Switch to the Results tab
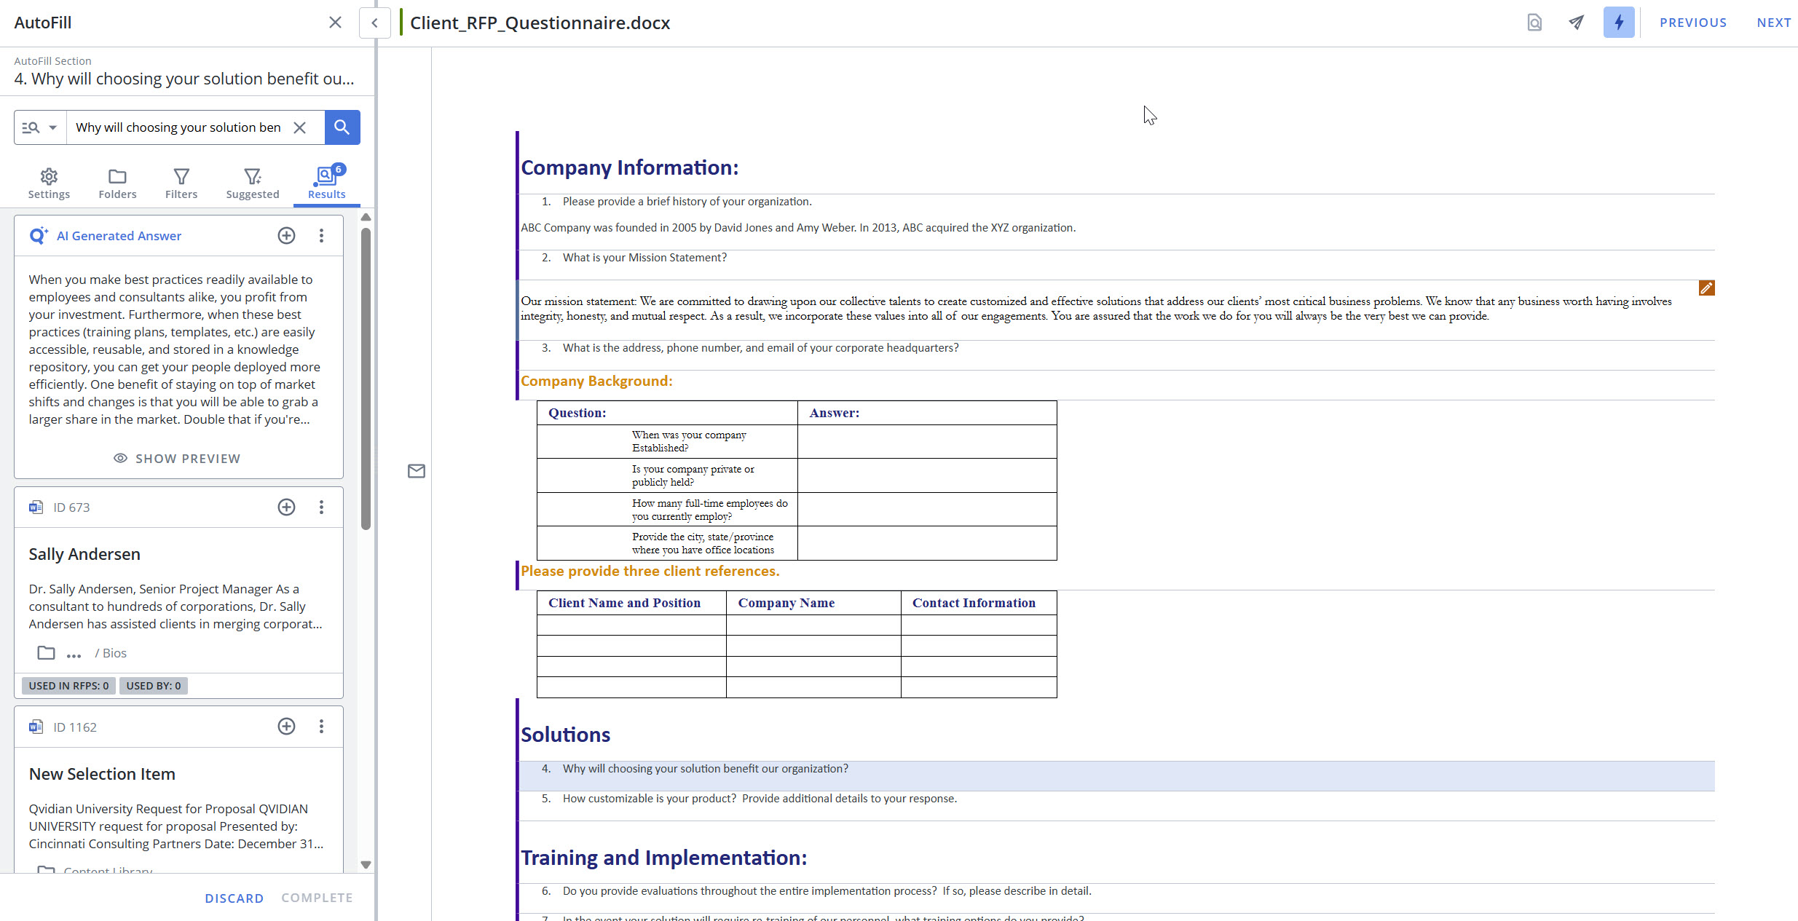 pyautogui.click(x=327, y=183)
